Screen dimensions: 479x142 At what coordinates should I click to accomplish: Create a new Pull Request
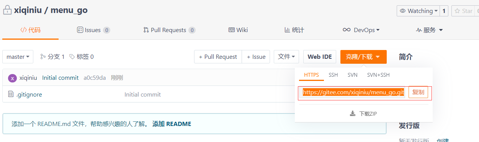coord(218,57)
